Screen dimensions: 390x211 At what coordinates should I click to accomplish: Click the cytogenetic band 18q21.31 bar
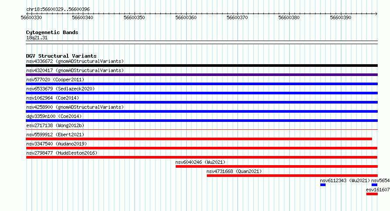(x=202, y=42)
